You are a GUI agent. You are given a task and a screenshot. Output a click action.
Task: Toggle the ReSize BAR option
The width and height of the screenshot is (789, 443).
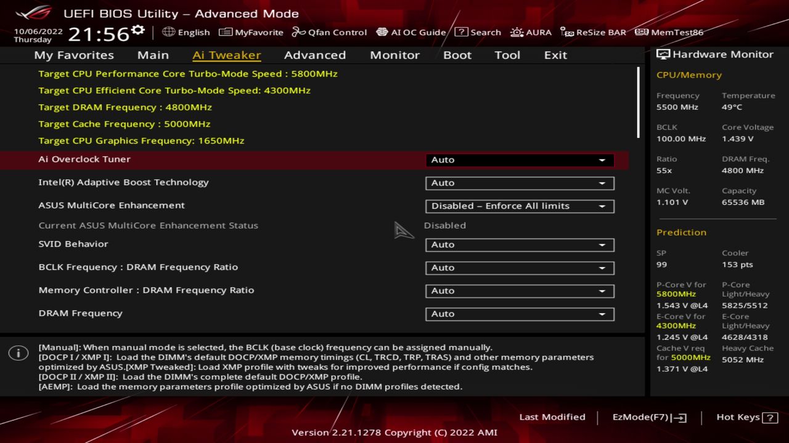pyautogui.click(x=593, y=32)
